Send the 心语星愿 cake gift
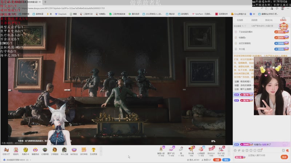Screen dimensions: 291x163 click(x=201, y=151)
